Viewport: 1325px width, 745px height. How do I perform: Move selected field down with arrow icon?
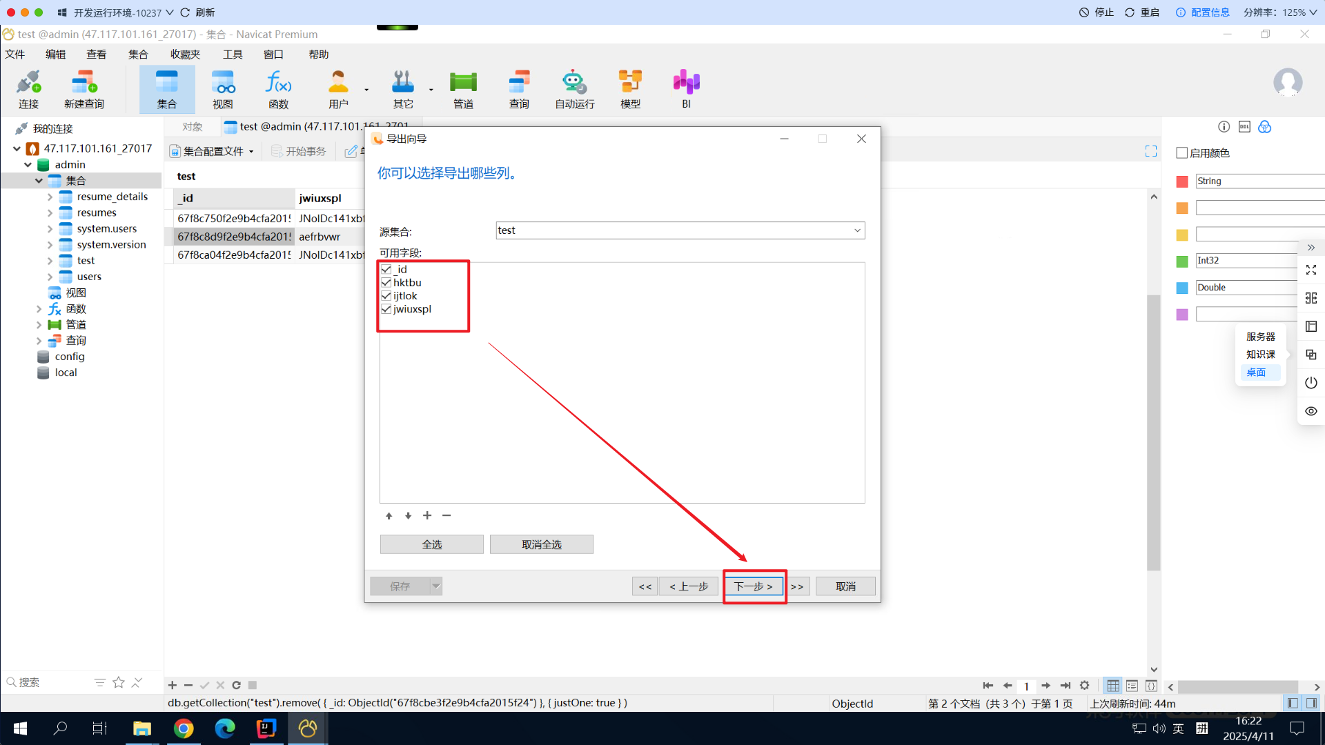(x=408, y=516)
